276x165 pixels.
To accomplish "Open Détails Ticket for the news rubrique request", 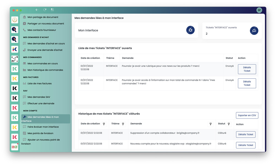I will (x=247, y=69).
